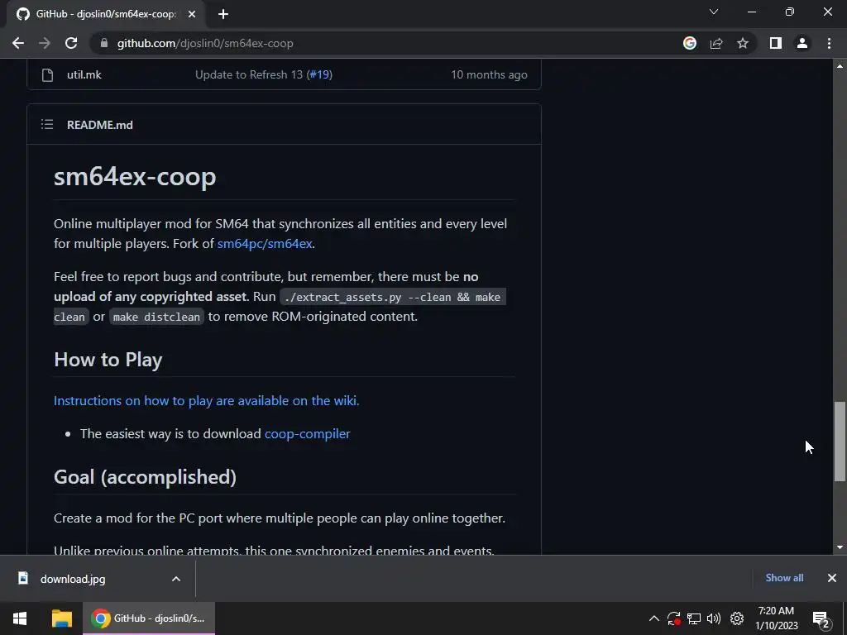Image resolution: width=847 pixels, height=635 pixels.
Task: Open the Windows Start menu
Action: click(20, 618)
